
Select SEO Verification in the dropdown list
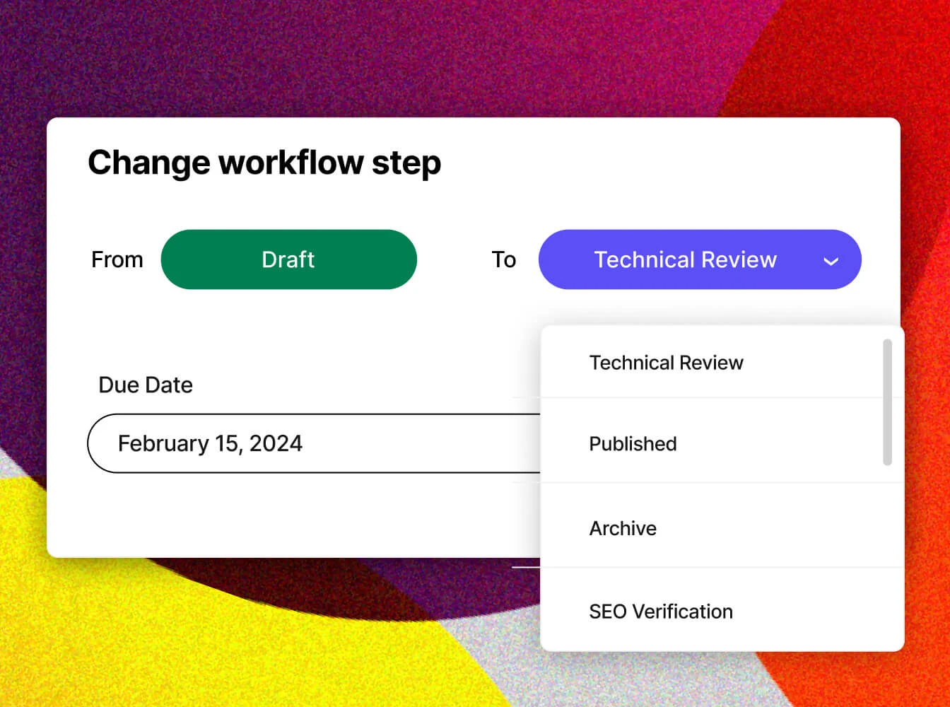661,612
